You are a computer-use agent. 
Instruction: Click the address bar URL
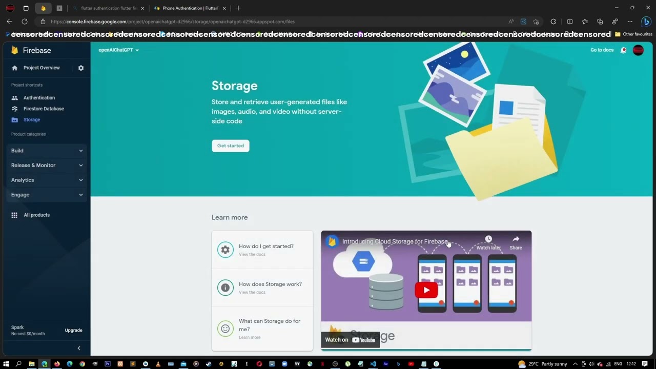(173, 22)
